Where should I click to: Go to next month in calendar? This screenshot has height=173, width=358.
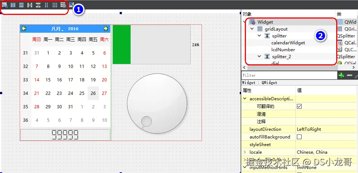pyautogui.click(x=106, y=28)
